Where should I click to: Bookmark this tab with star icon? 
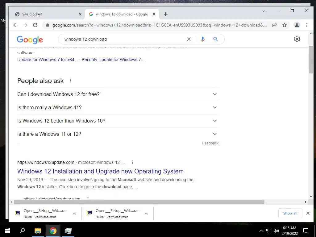coord(284,25)
